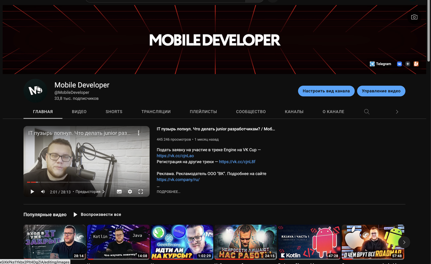
Task: Click the "Управление видео" button
Action: 381,91
